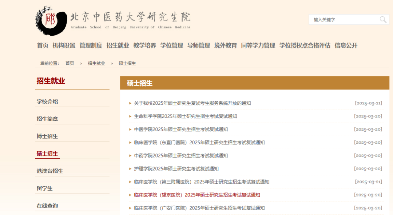The height and width of the screenshot is (215, 393).
Task: Select 港澳台招生 in the sidebar
Action: pos(50,171)
